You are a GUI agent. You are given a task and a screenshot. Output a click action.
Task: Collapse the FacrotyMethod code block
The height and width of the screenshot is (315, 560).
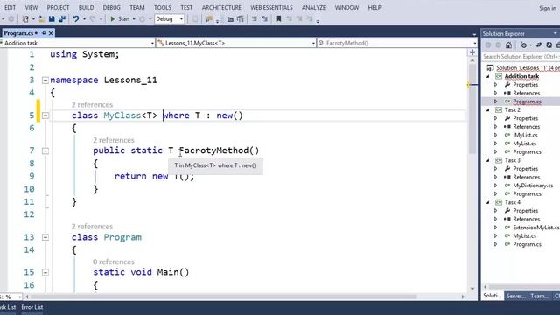click(45, 150)
